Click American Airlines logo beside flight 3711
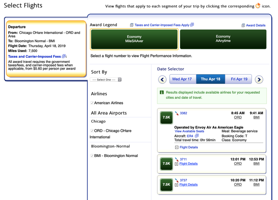The width and height of the screenshot is (278, 200). click(177, 159)
